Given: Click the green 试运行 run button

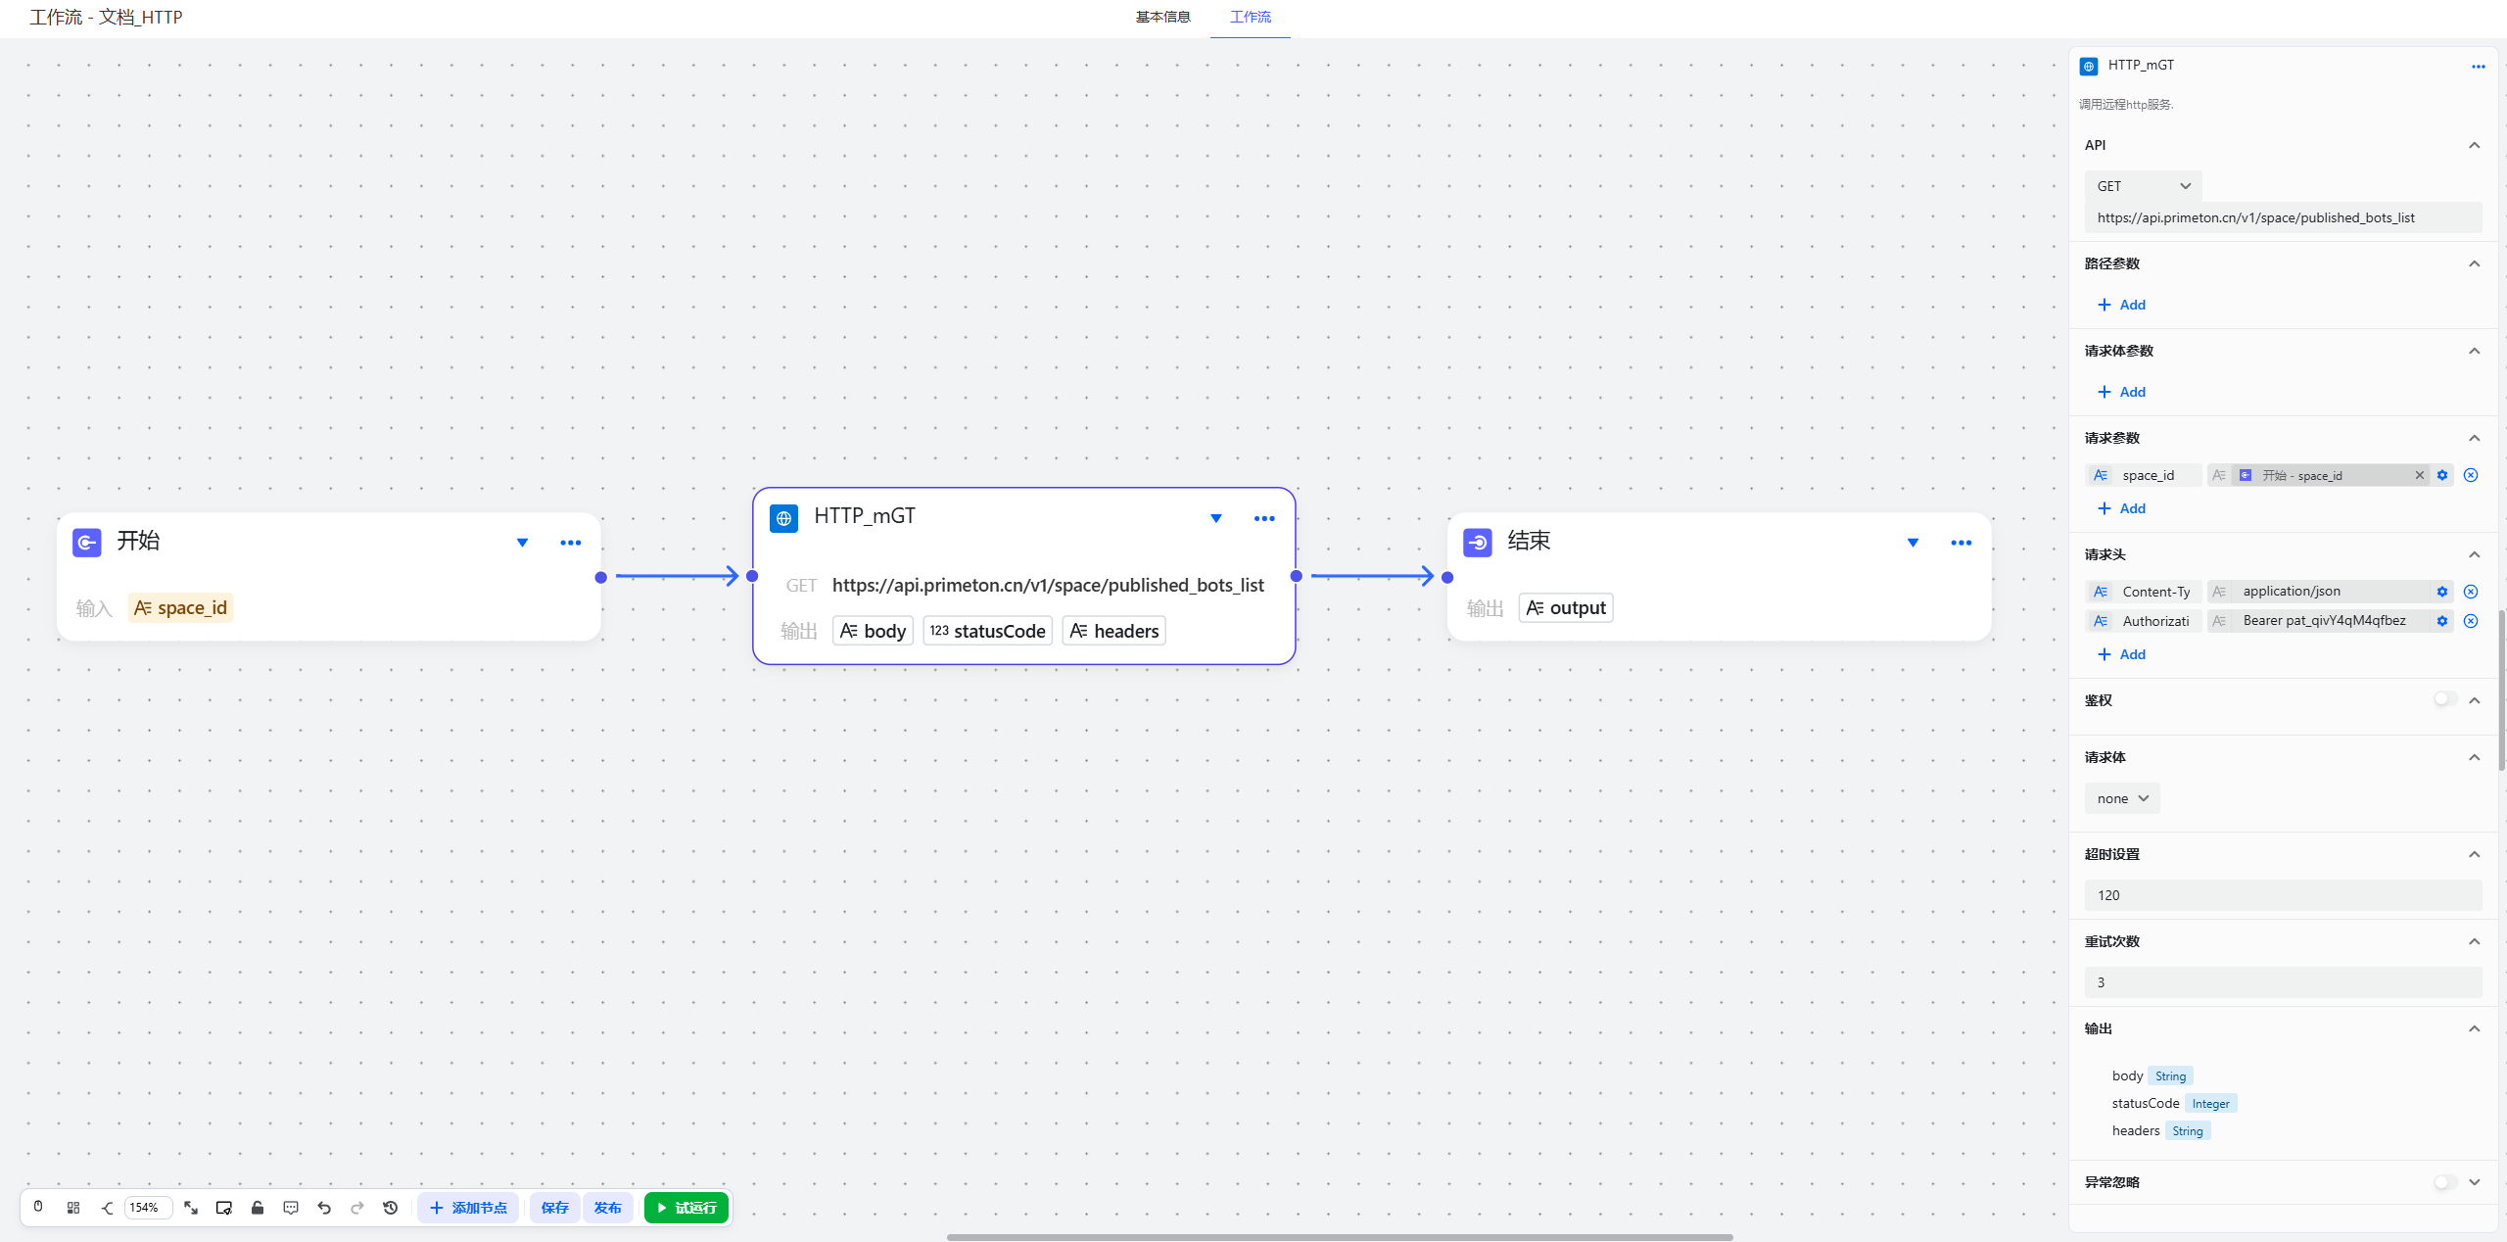Looking at the screenshot, I should (x=686, y=1208).
